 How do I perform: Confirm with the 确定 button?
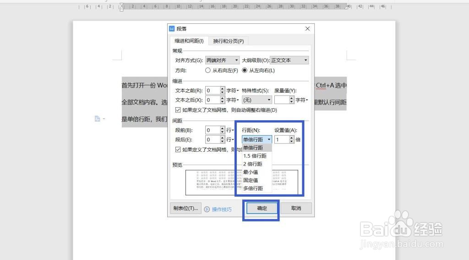262,208
